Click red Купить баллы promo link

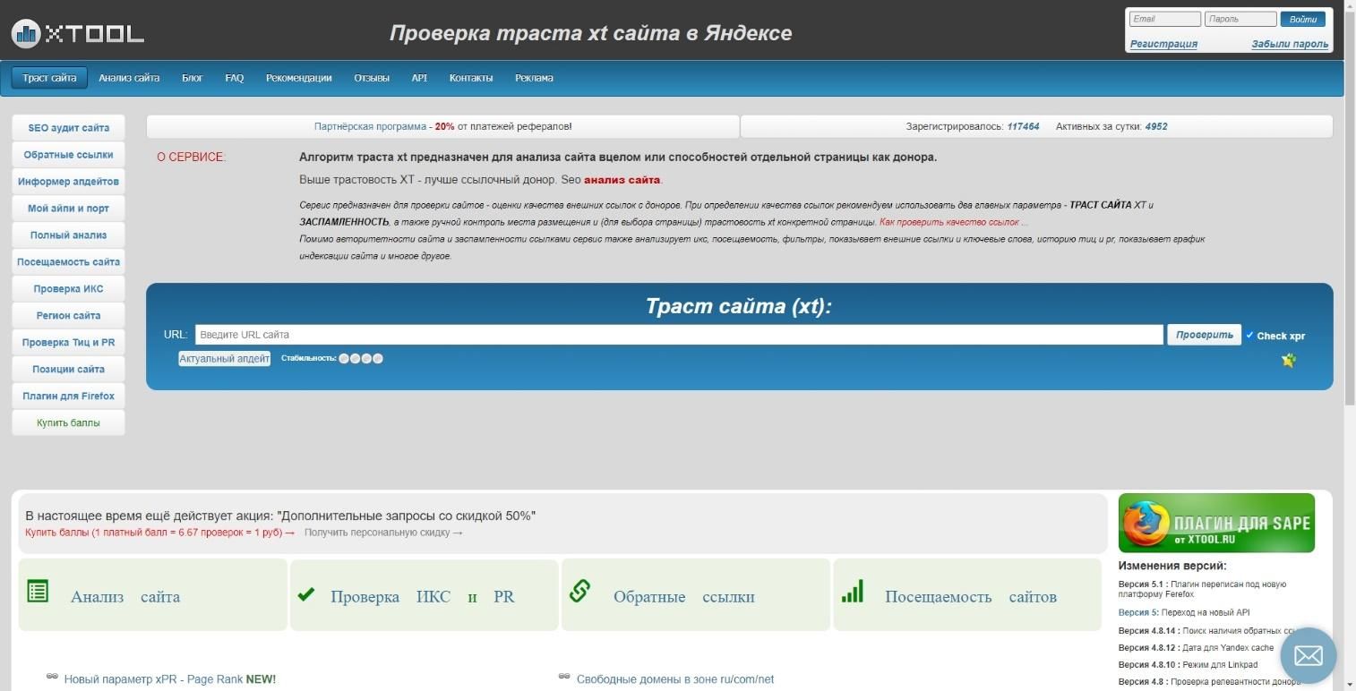pos(160,533)
